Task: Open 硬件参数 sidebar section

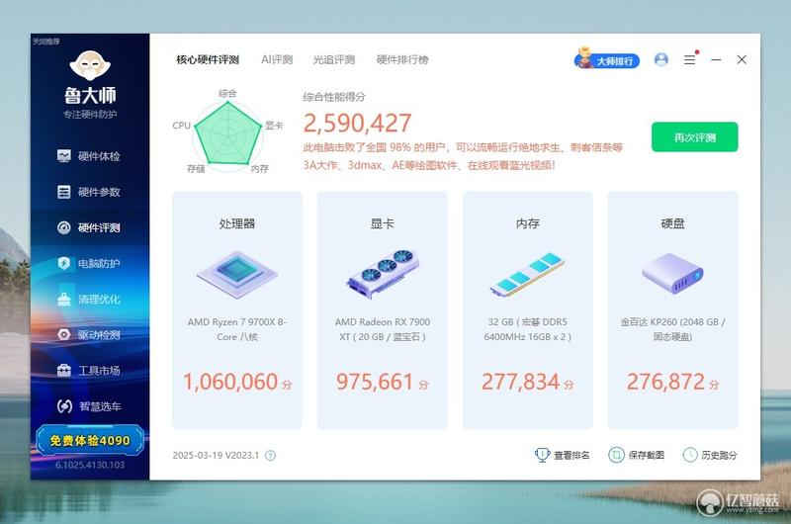Action: click(89, 192)
